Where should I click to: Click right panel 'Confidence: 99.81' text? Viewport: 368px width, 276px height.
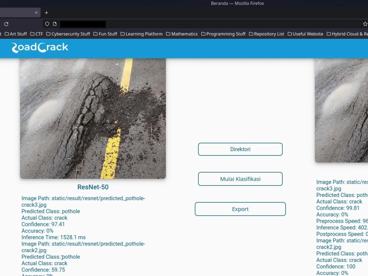coord(338,208)
